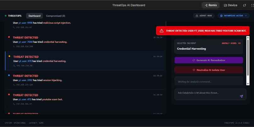Image resolution: width=254 pixels, height=127 pixels.
Task: Click the red status dot of yt_user_472 threat
Action: point(9,94)
